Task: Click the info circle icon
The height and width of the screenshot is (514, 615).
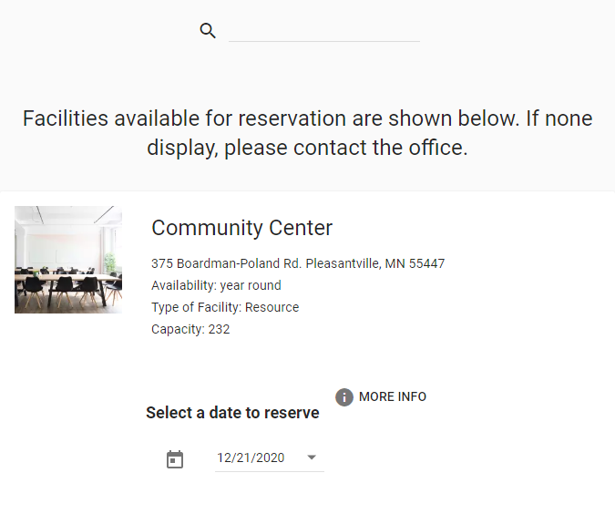Action: [x=344, y=397]
